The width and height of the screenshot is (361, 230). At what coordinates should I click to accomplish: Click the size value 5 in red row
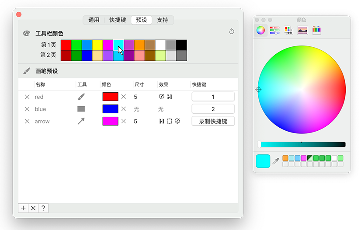coord(135,97)
